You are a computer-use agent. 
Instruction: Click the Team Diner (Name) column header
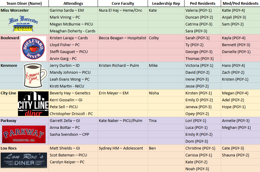[x=24, y=4]
